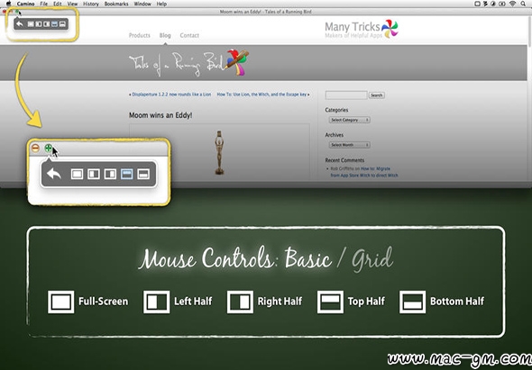Click the lightning bolt status icon in the menu bar
532x370 pixels.
coord(485,4)
